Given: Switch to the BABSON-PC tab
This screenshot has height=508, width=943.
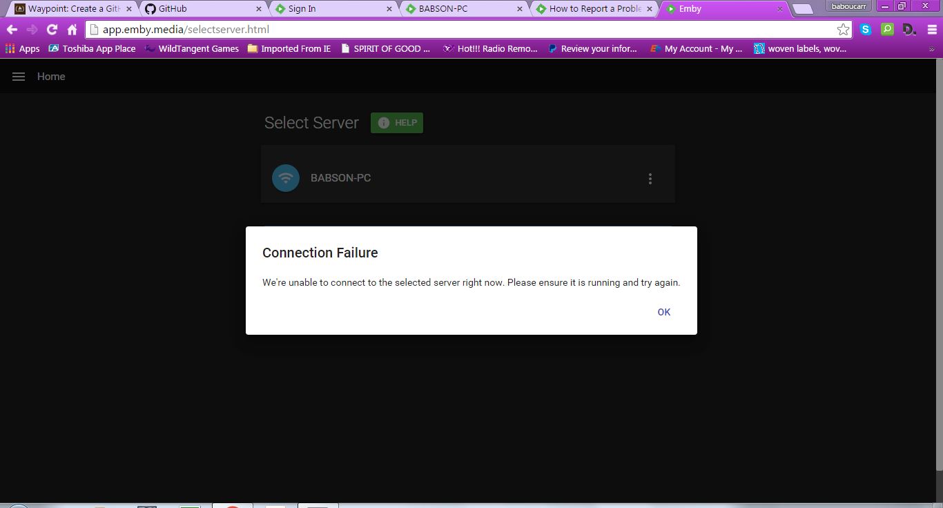Looking at the screenshot, I should pyautogui.click(x=460, y=9).
